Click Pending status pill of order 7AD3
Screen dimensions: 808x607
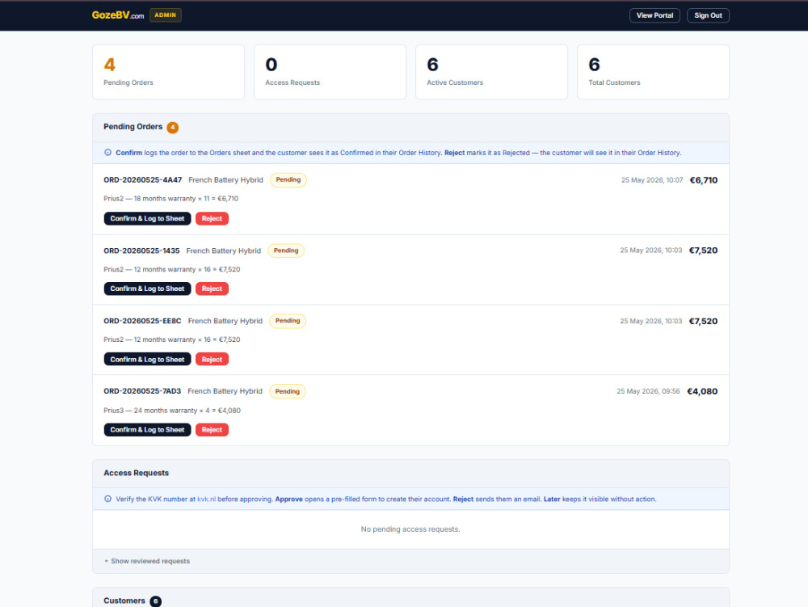[x=288, y=392]
